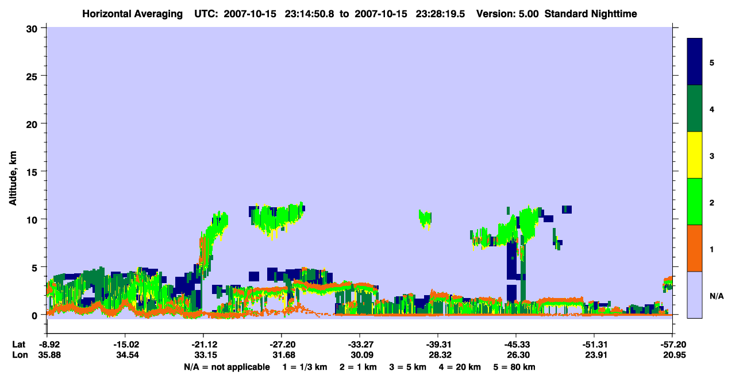The height and width of the screenshot is (383, 747).
Task: Click legend text '3 = 5 km'
Action: (408, 367)
